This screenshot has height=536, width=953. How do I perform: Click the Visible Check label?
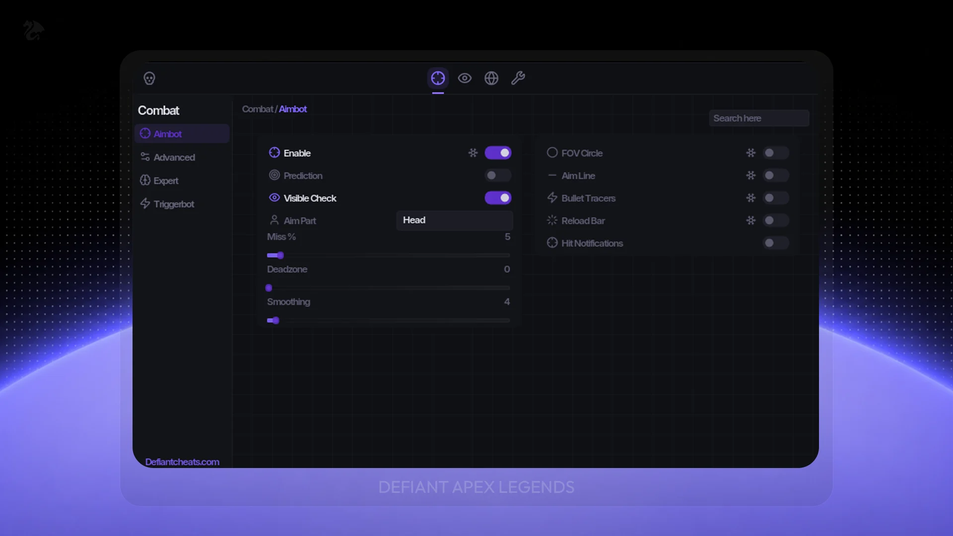click(x=310, y=198)
